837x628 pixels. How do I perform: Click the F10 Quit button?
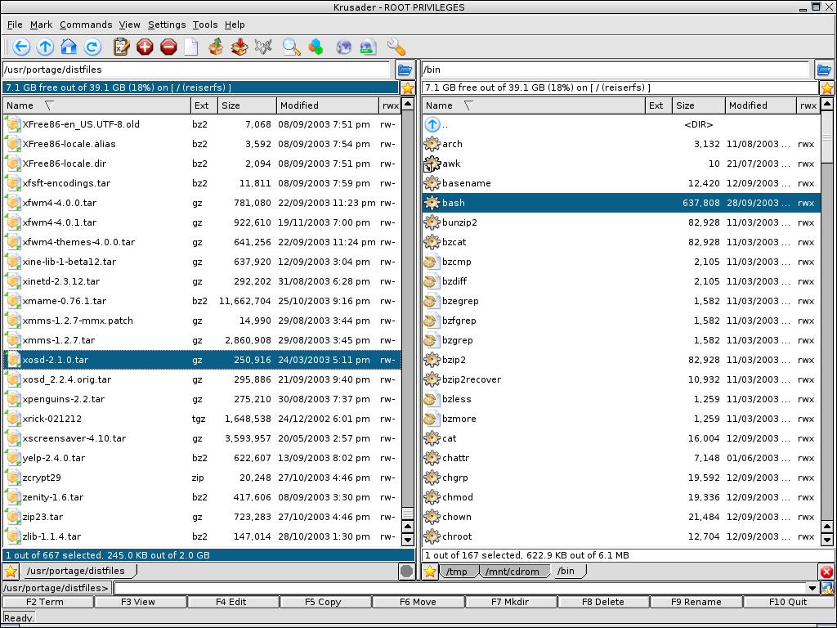tap(789, 602)
